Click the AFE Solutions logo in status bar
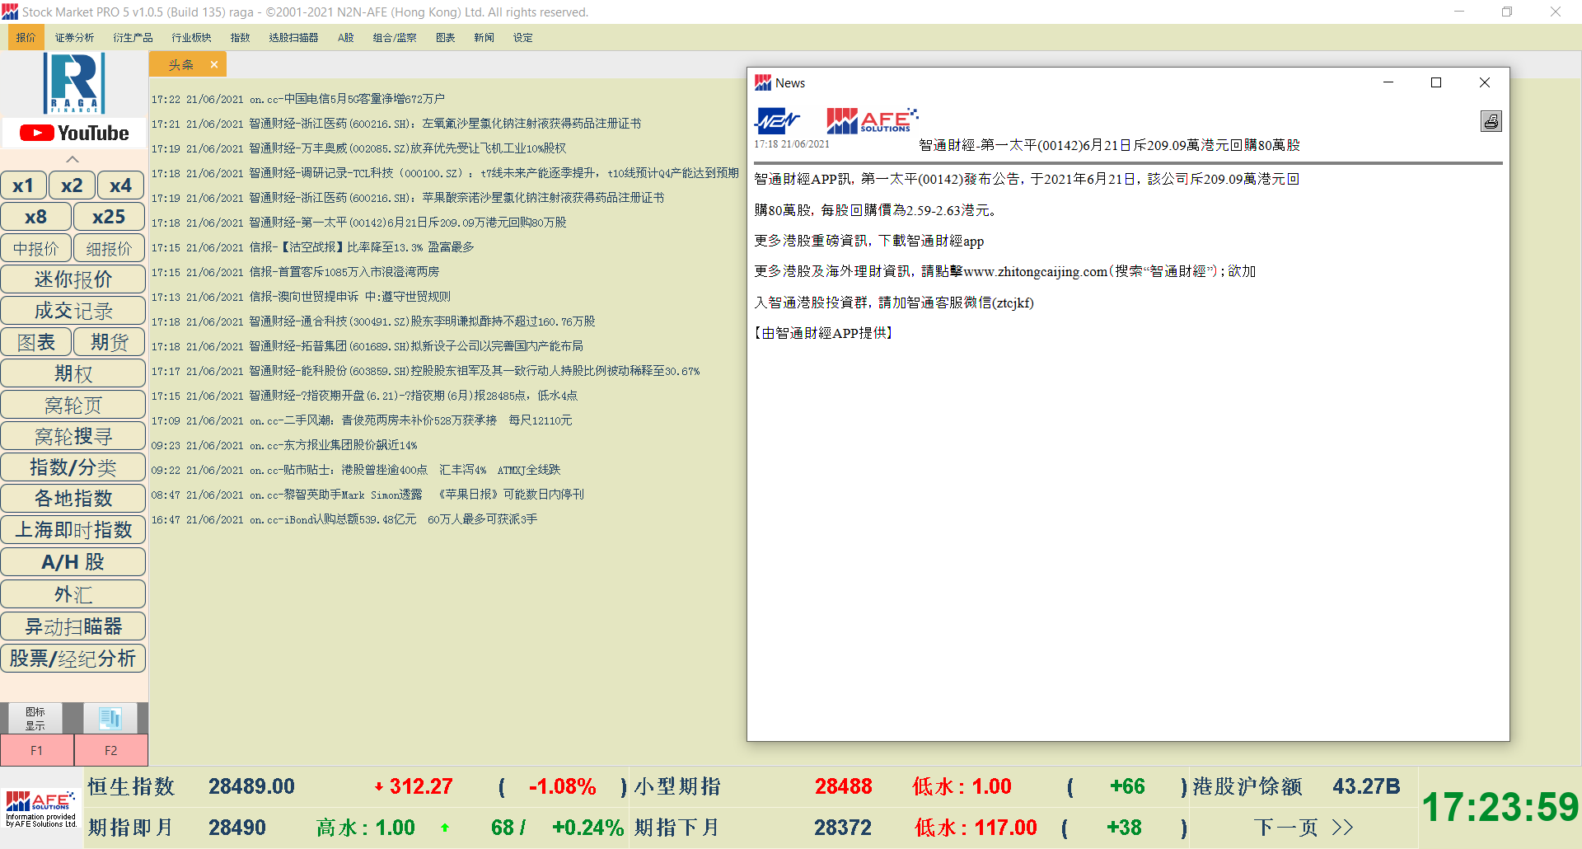This screenshot has height=849, width=1582. tap(41, 808)
